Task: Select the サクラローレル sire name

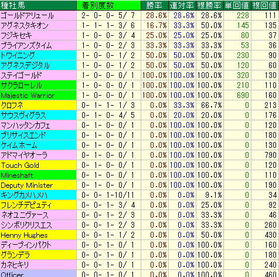Action: [21, 85]
